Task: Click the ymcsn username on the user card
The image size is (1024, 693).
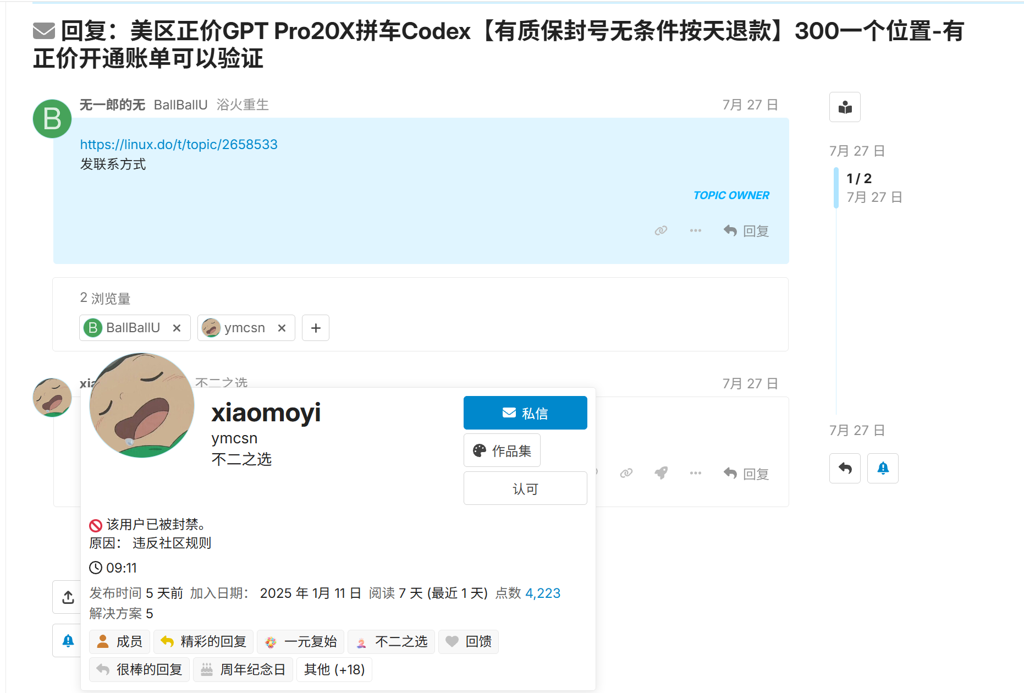Action: pyautogui.click(x=235, y=438)
